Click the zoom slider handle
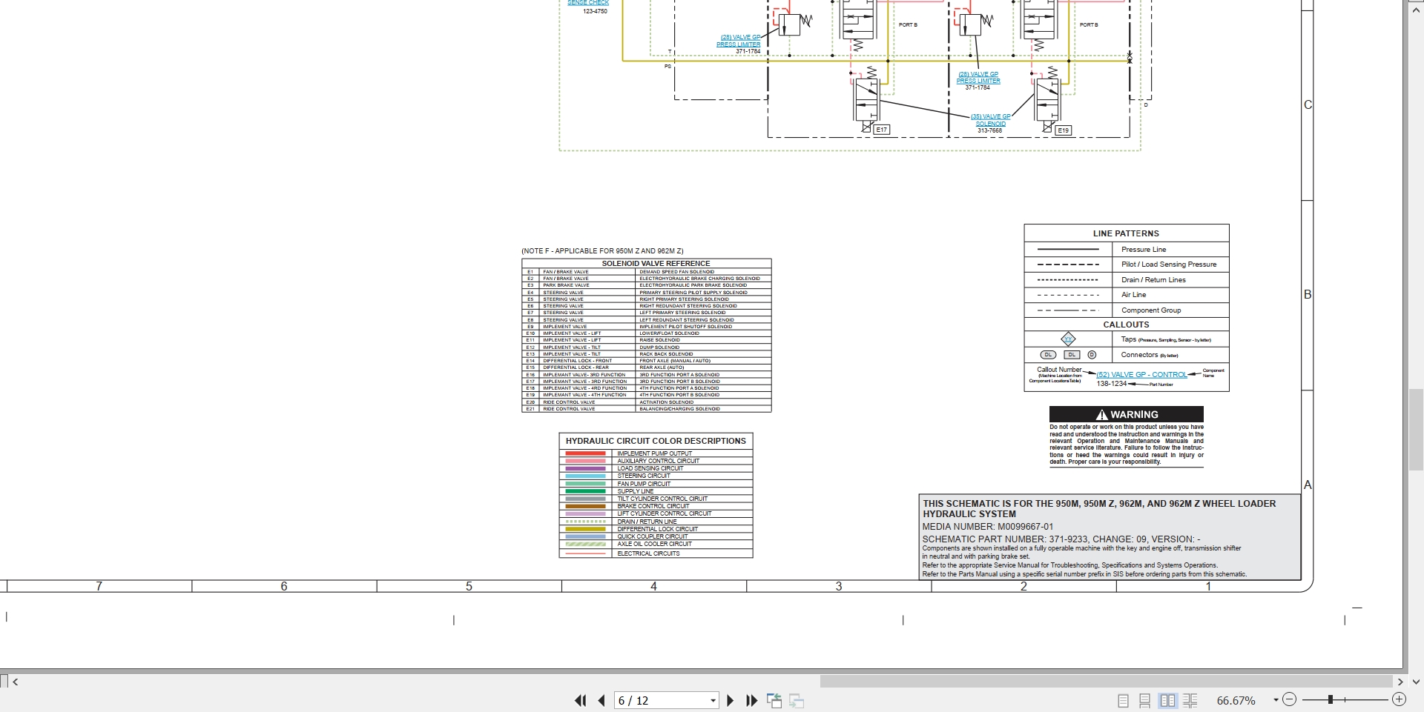Image resolution: width=1424 pixels, height=712 pixels. (1331, 699)
